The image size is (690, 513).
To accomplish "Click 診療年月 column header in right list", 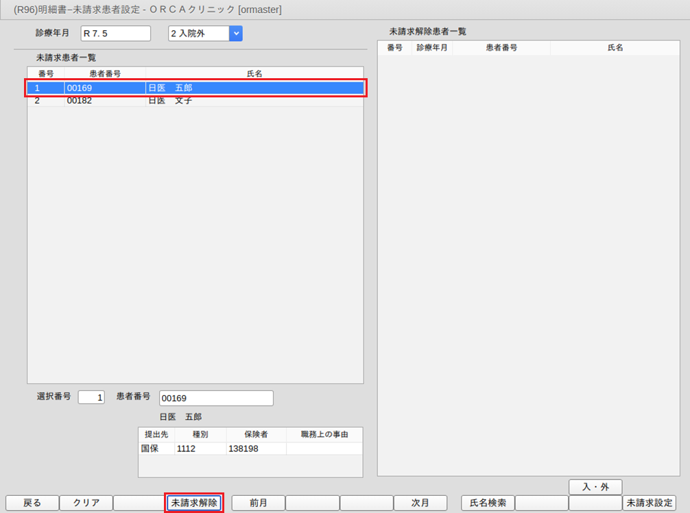I will [431, 48].
